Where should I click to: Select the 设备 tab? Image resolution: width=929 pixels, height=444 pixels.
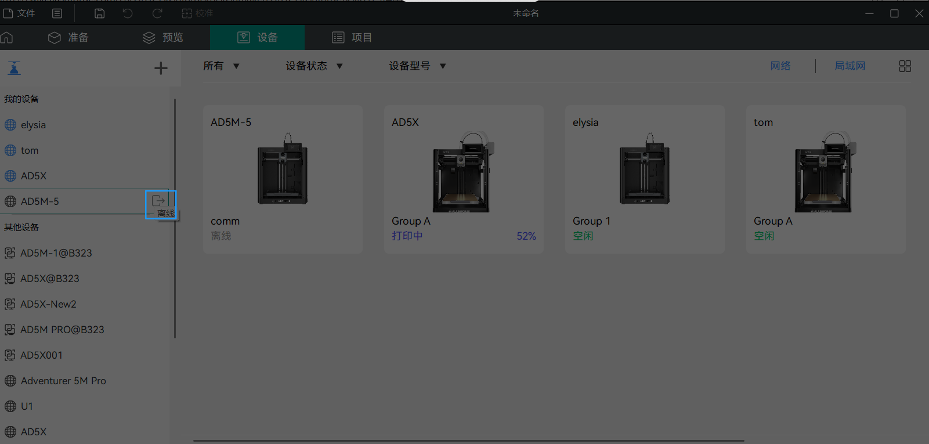258,38
